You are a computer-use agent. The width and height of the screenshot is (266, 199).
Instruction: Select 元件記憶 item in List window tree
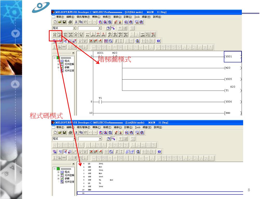pyautogui.click(x=67, y=182)
